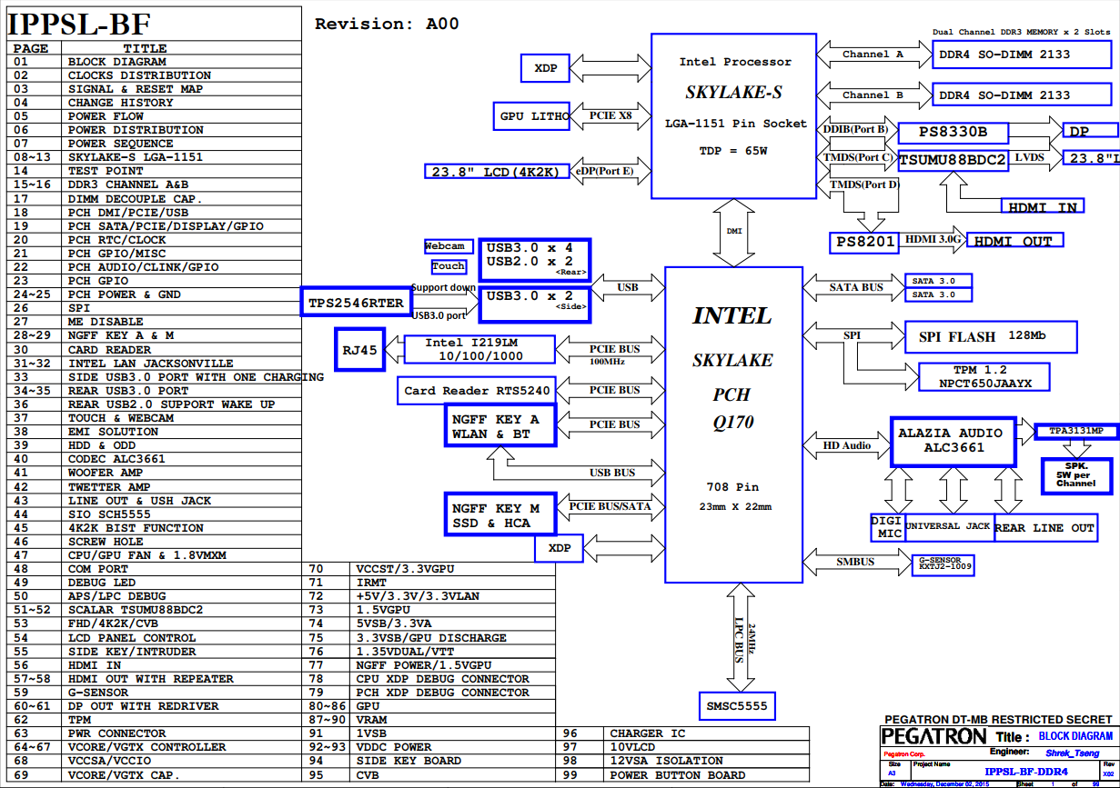
Task: Click 'NGFF KEY A WLAN & BT' block
Action: (x=501, y=427)
